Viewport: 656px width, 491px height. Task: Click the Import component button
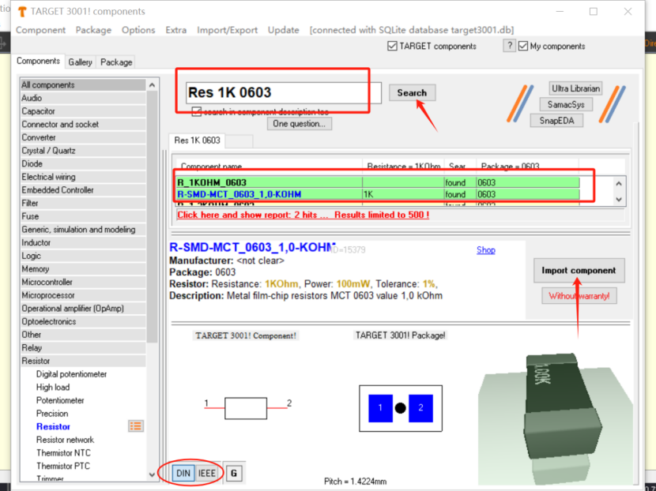click(x=579, y=270)
